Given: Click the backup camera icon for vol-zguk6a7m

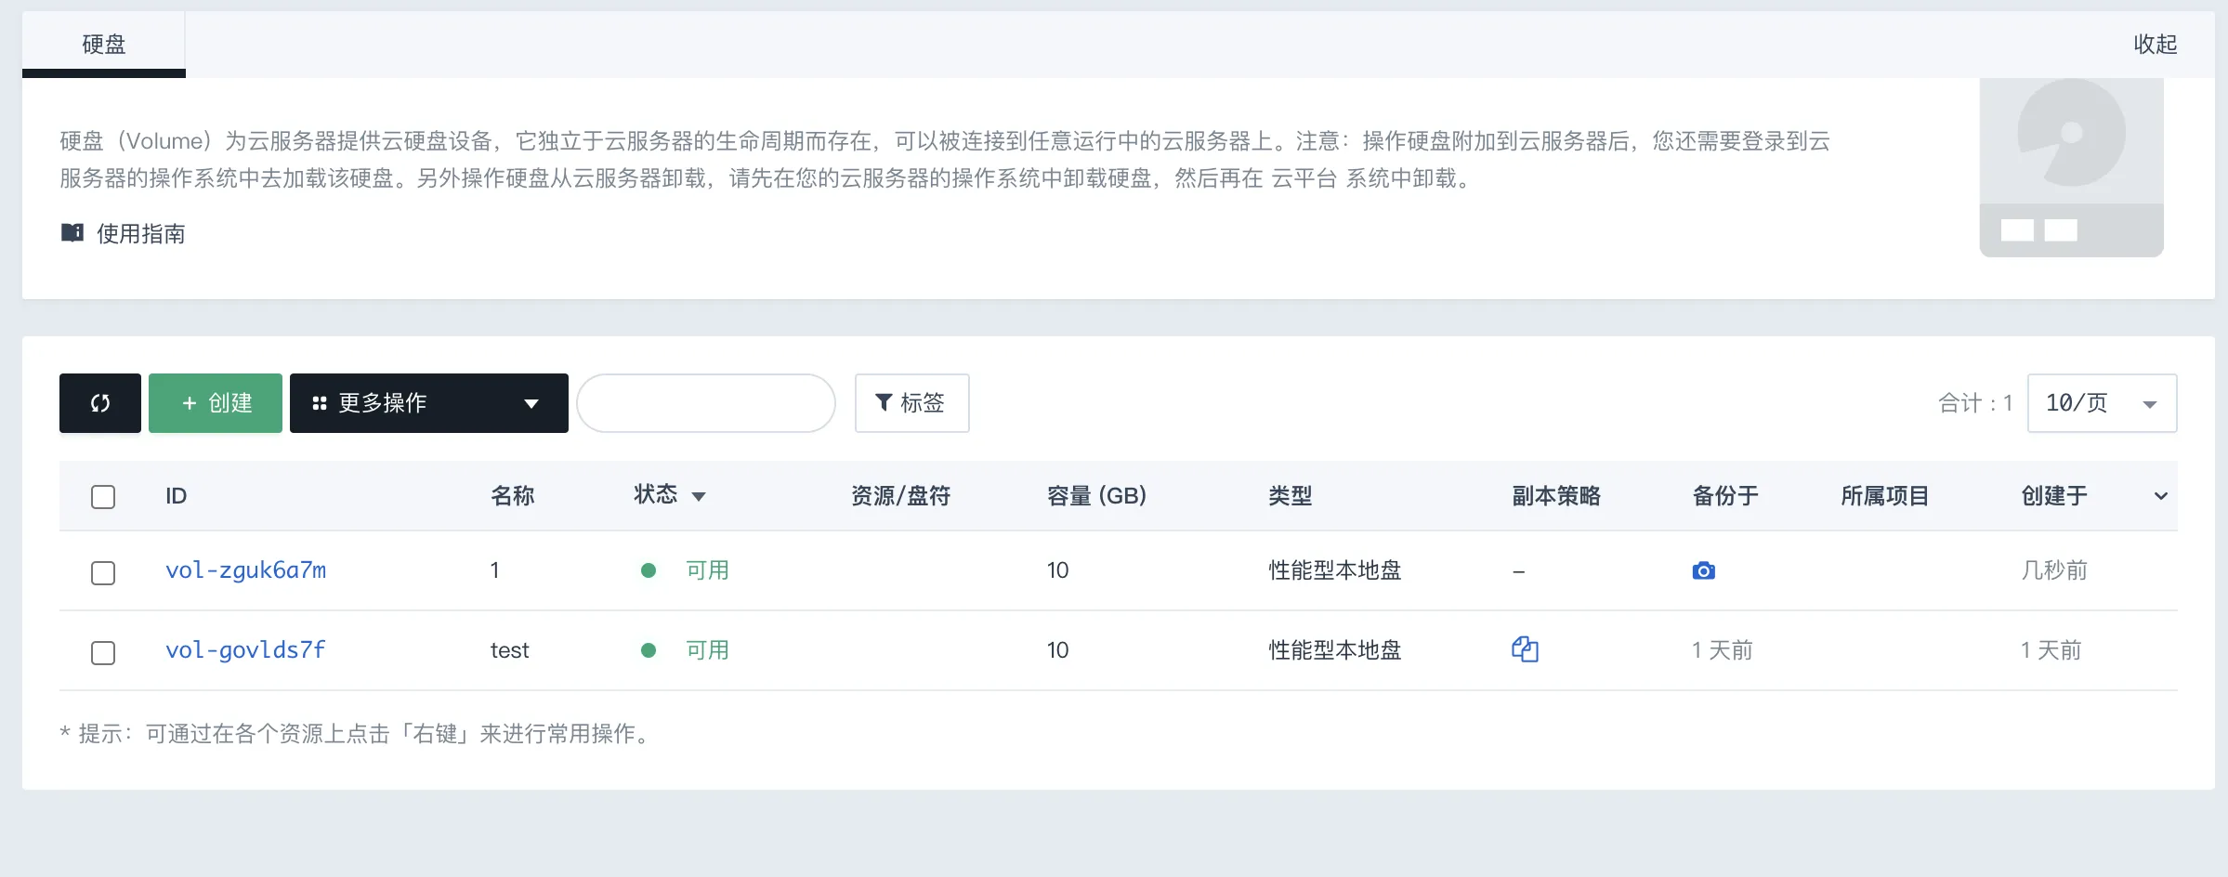Looking at the screenshot, I should (1703, 570).
